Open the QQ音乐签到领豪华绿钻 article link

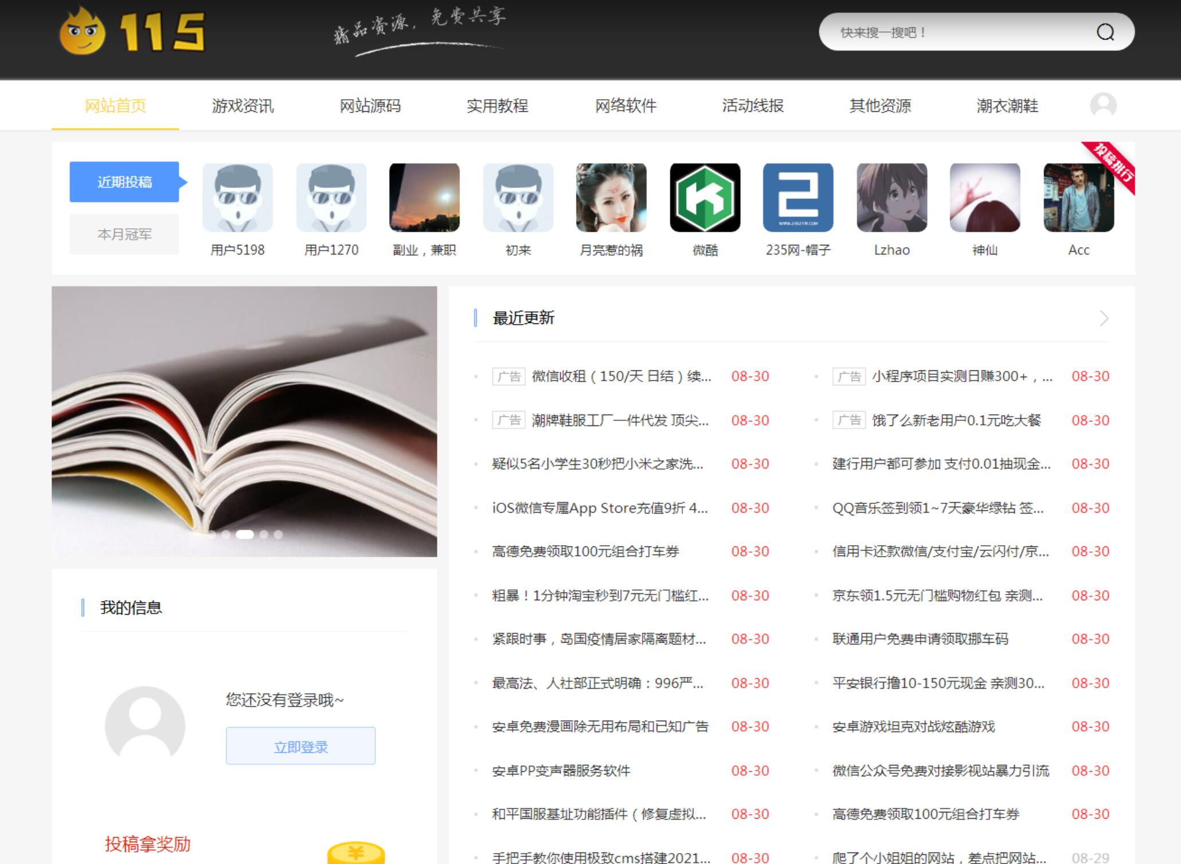click(x=937, y=508)
